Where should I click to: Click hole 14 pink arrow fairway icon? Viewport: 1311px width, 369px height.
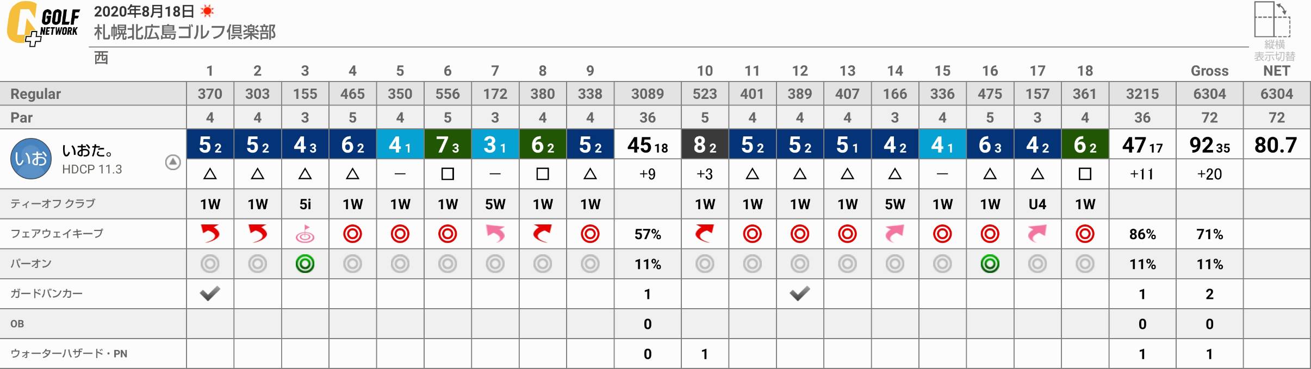[x=894, y=234]
